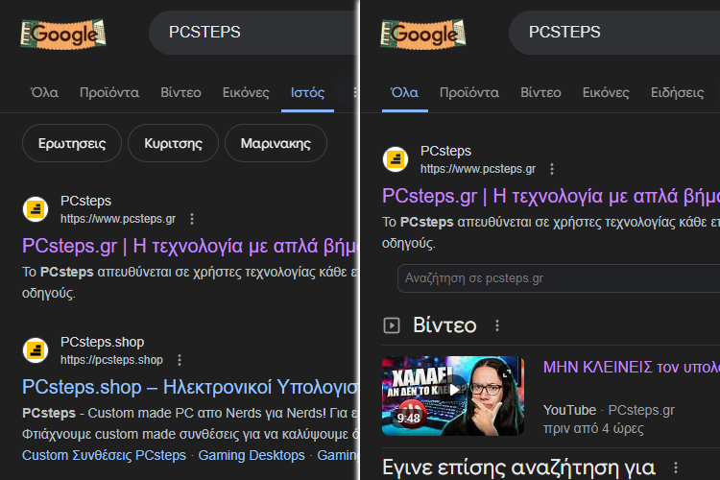Select the Ιστός tab in left window
The image size is (720, 480).
pyautogui.click(x=307, y=93)
